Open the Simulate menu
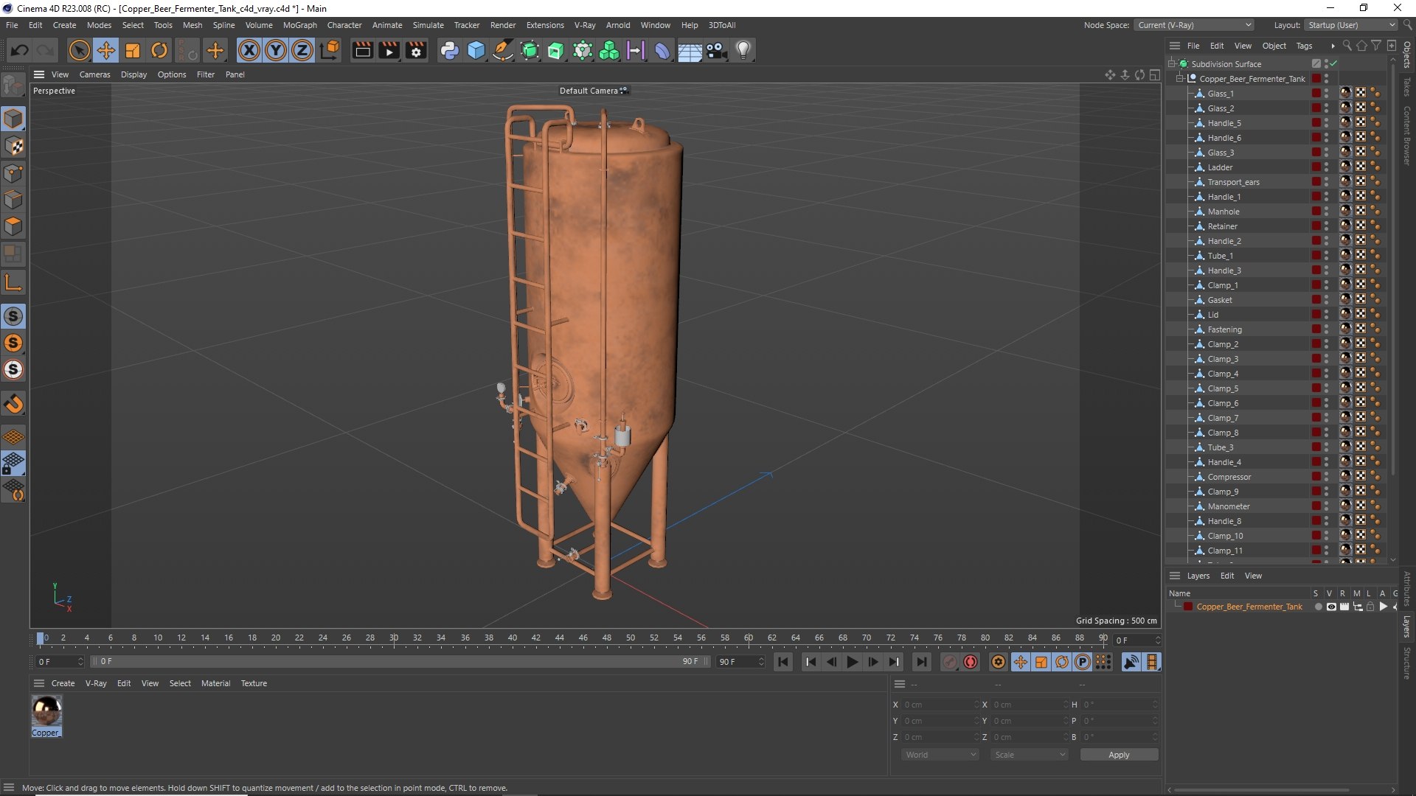Screen dimensions: 1416x796 pos(428,25)
